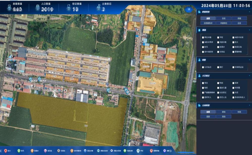The width and height of the screenshot is (252, 155).
Task: Select 耕地 land type filter
Action: (224, 112)
